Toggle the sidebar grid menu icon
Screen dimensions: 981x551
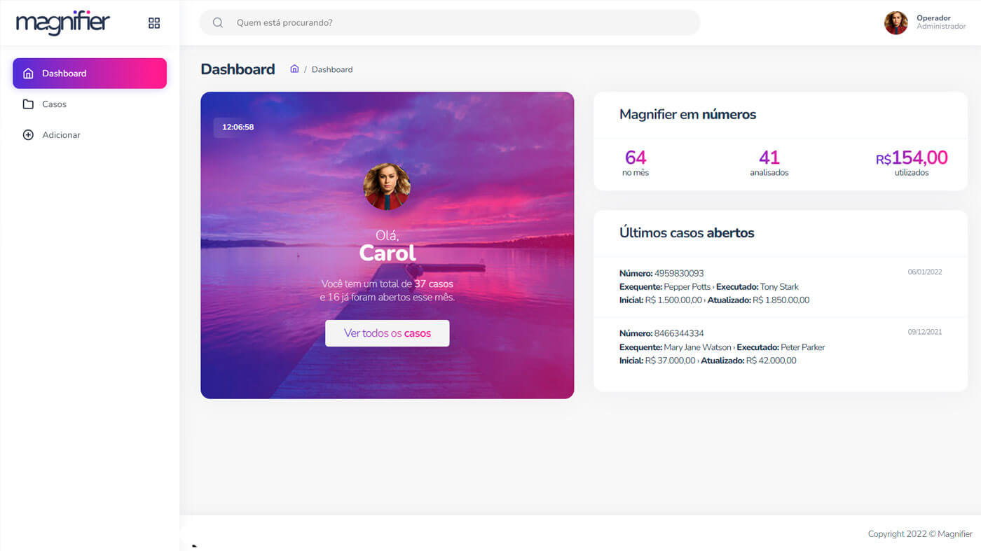click(x=154, y=23)
